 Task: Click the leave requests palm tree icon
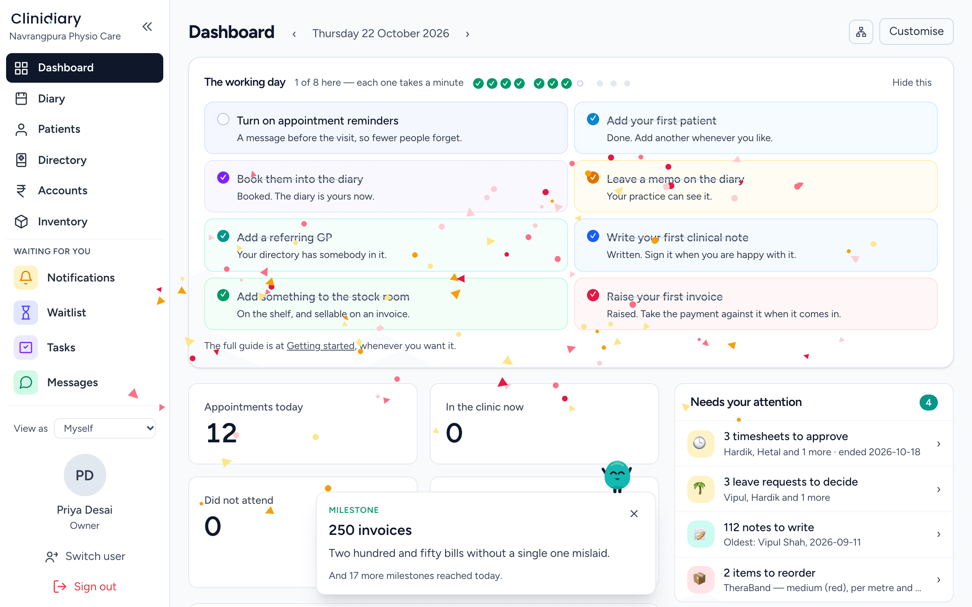[701, 489]
